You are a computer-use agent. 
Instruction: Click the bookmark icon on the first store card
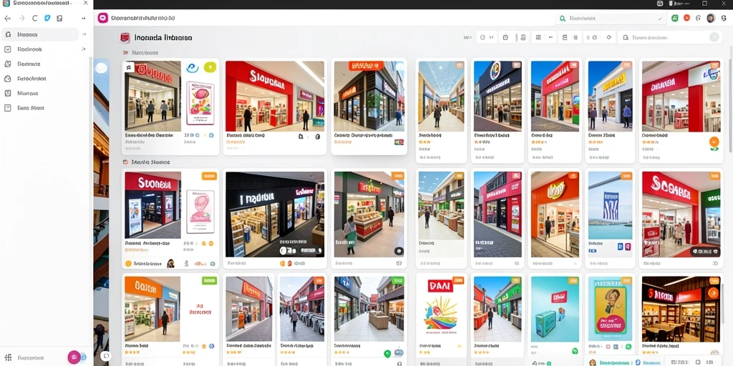tap(129, 67)
